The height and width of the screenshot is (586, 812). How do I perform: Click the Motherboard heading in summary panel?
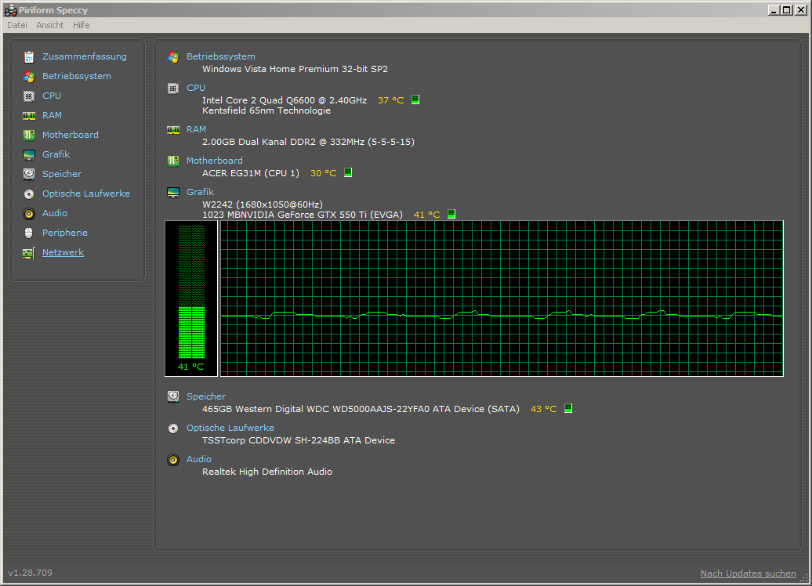click(215, 161)
